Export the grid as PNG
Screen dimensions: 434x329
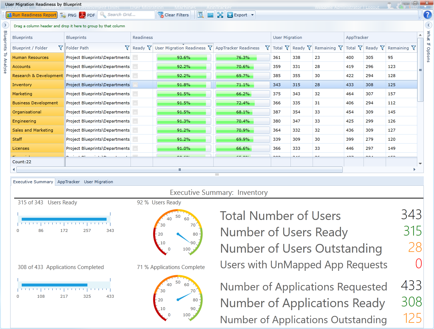click(68, 15)
